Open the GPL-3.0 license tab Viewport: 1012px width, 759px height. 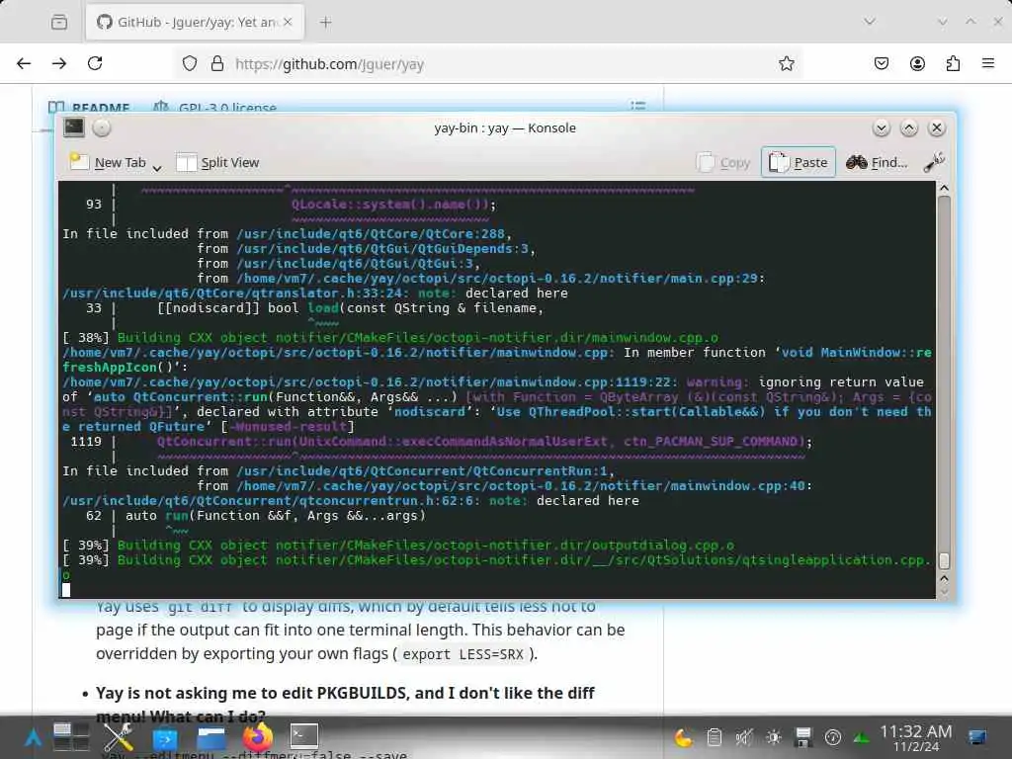pyautogui.click(x=214, y=107)
